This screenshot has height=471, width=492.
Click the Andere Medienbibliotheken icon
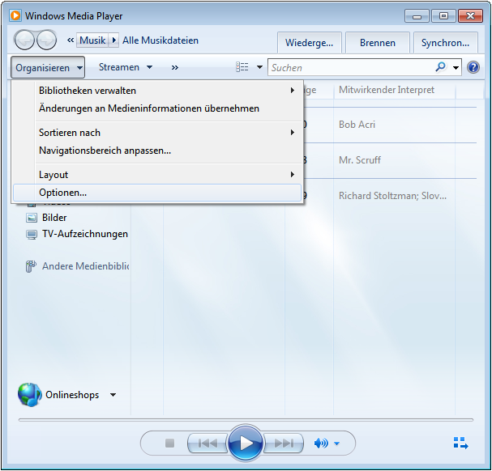click(31, 266)
